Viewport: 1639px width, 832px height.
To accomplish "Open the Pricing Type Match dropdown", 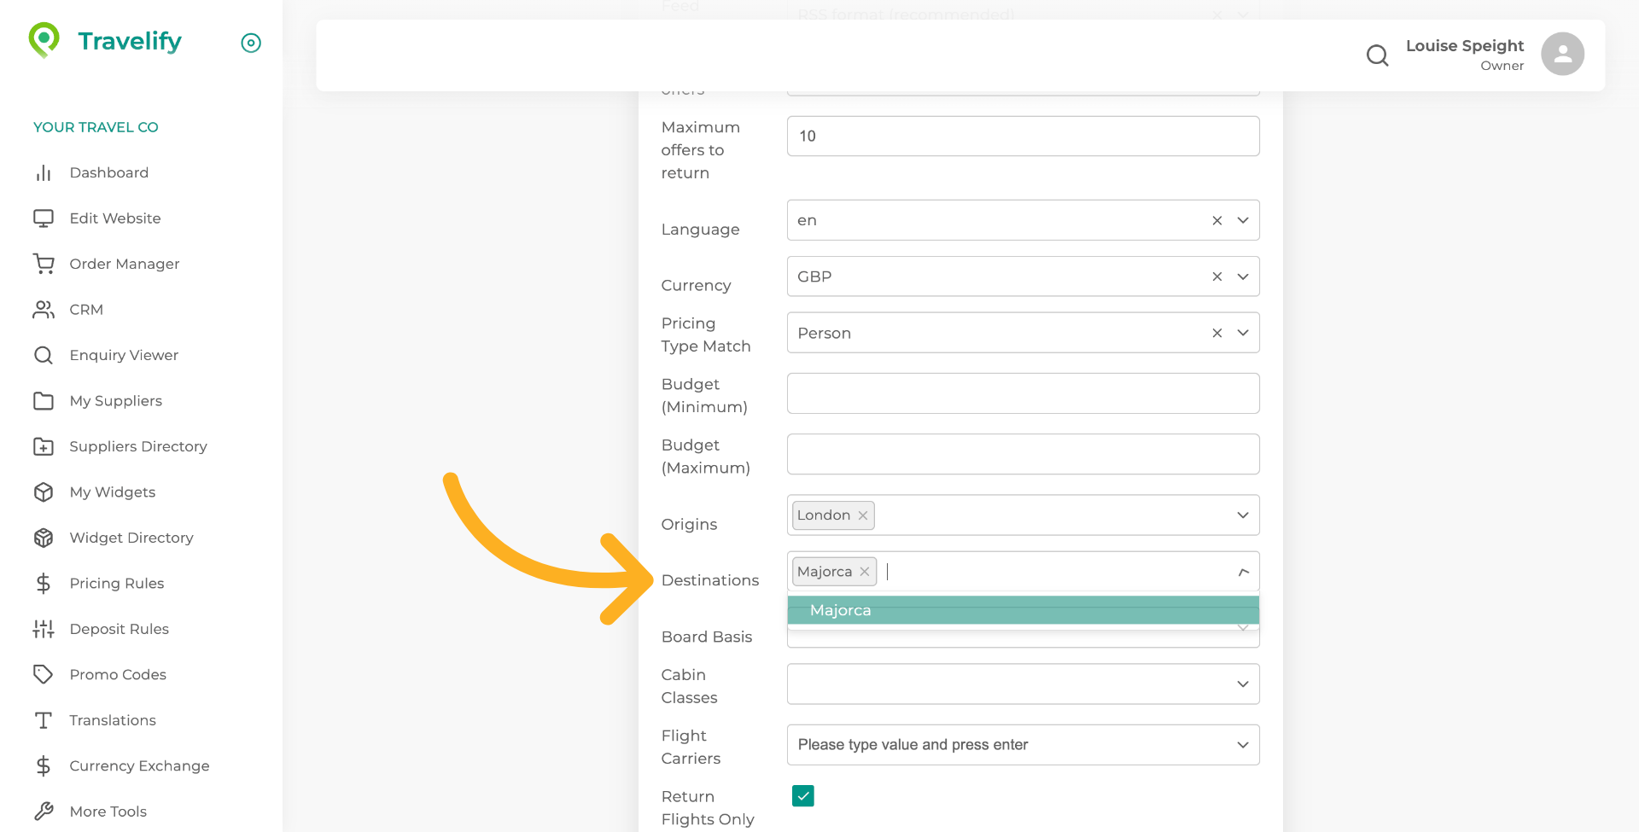I will pyautogui.click(x=1243, y=334).
